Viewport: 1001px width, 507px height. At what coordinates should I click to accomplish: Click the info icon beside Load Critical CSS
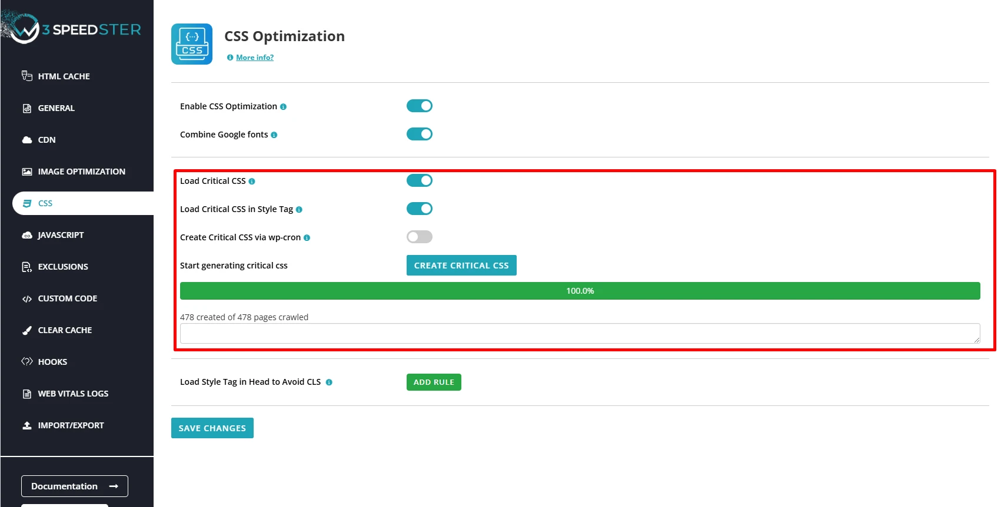click(x=252, y=182)
